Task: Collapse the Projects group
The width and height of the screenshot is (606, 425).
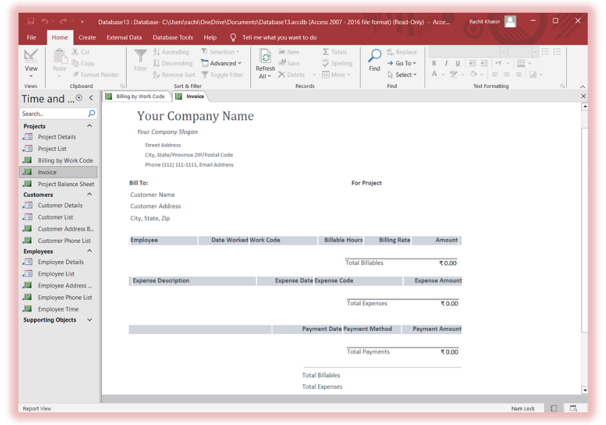Action: click(89, 126)
